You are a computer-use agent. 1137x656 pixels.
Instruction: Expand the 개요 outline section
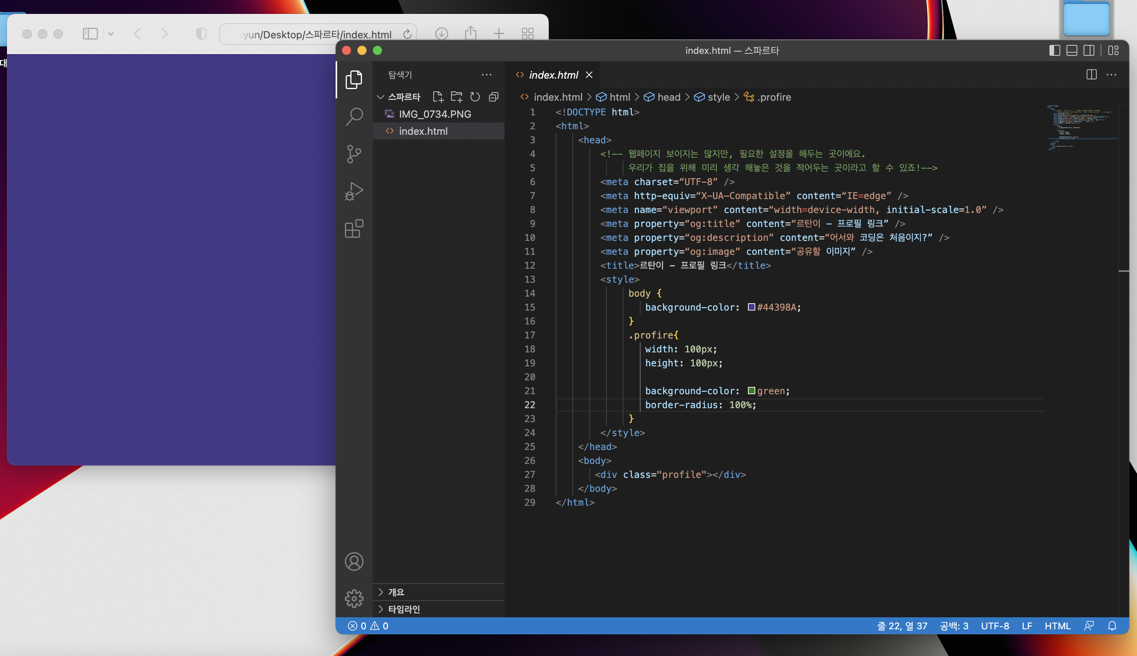[x=396, y=592]
